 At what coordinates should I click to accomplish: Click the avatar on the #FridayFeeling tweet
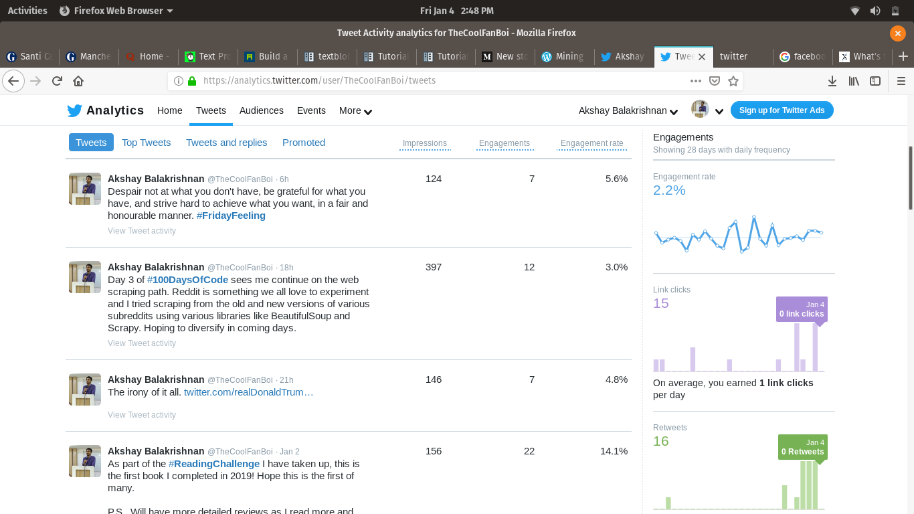click(85, 189)
